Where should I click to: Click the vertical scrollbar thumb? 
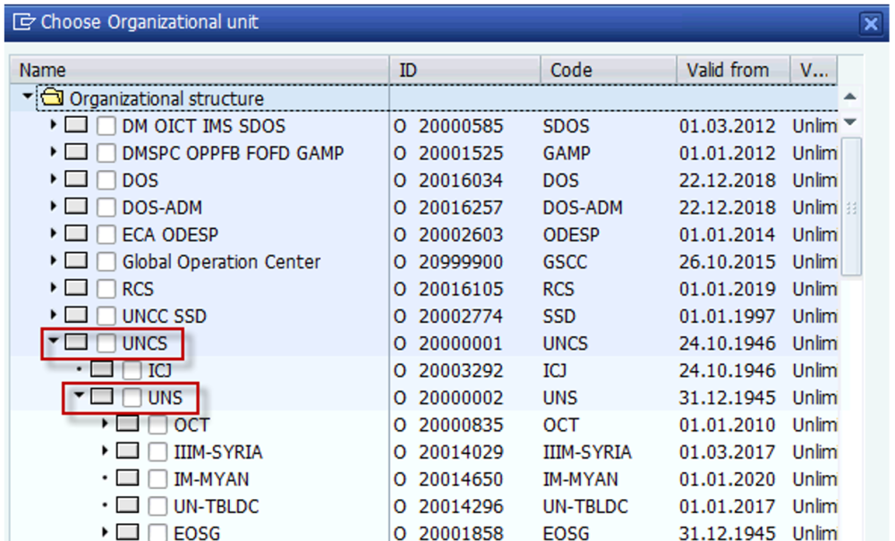tap(851, 207)
